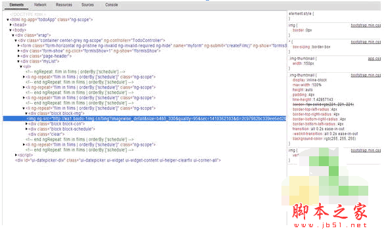Collapse the html ng-app="todoApp" node
Screen dimensions: 386x239
8,20
